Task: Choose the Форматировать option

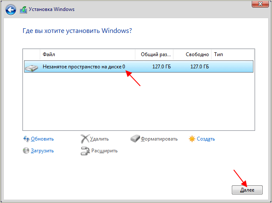Action: coord(159,139)
